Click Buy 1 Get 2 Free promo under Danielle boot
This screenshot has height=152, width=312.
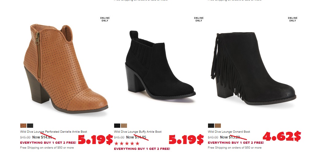(x=48, y=143)
